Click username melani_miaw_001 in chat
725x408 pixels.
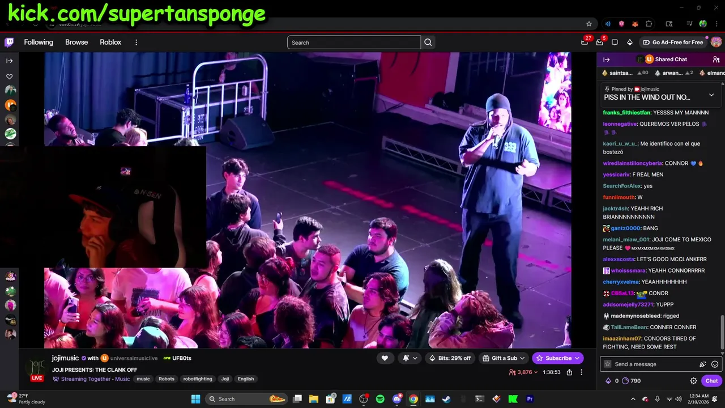pos(626,240)
